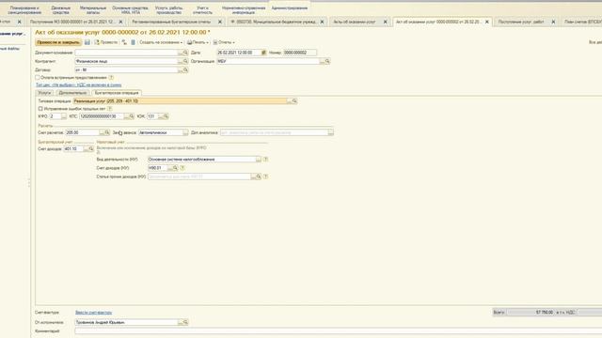
Task: Switch to Регламентированные бухгалтерские отчеты window tab
Action: 171,22
